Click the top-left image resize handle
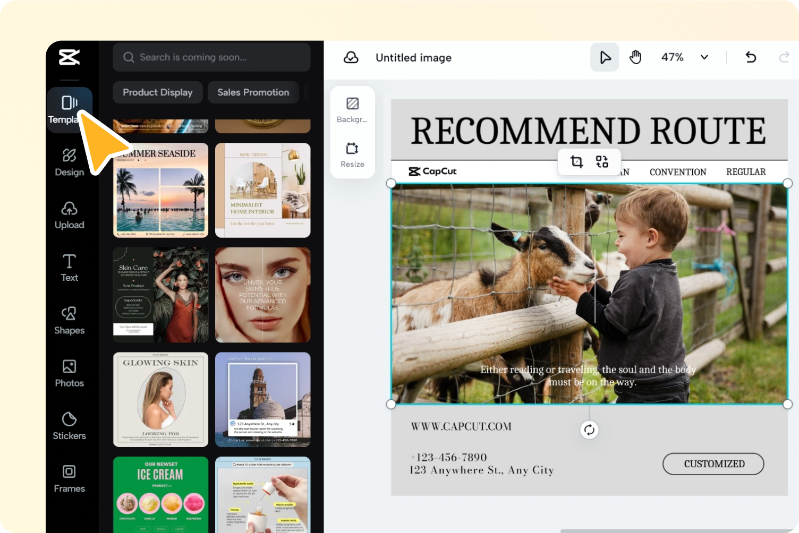This screenshot has height=533, width=799. pyautogui.click(x=391, y=183)
